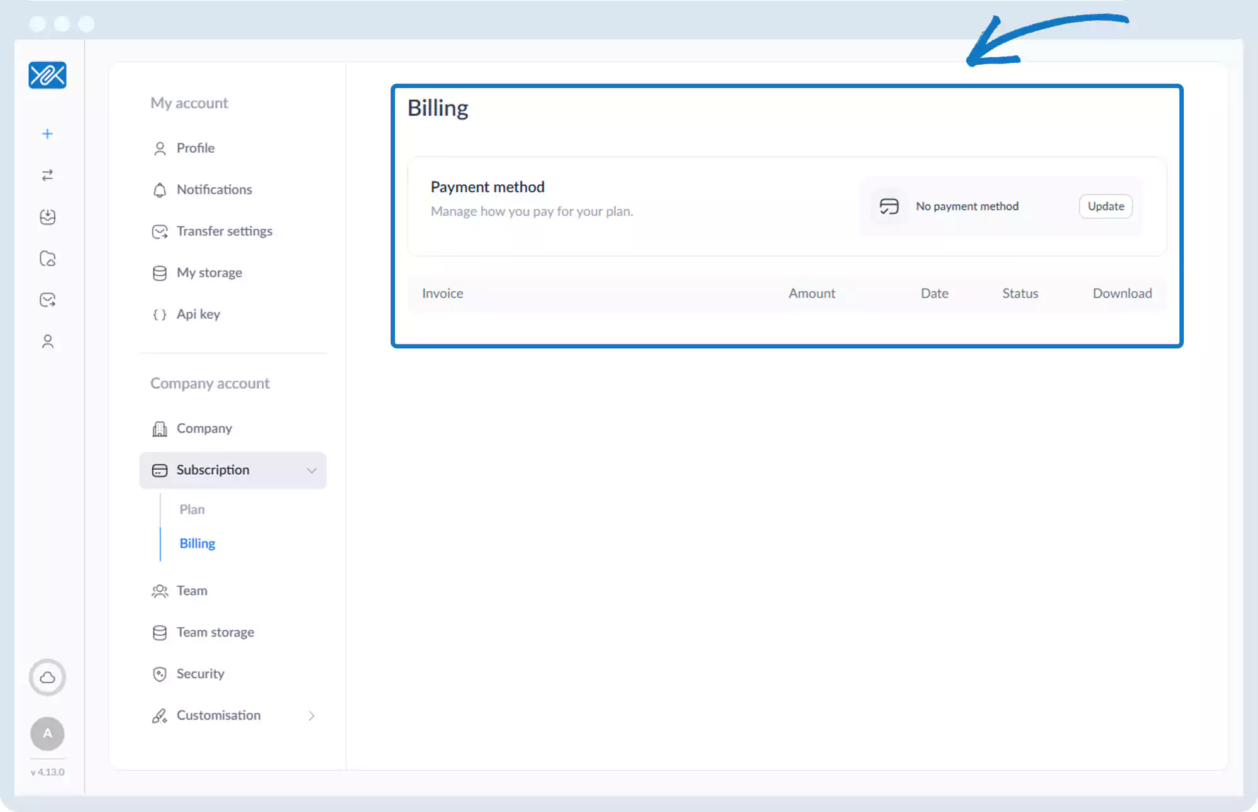Click the sidebar envelope with arrow icon

[x=47, y=300]
